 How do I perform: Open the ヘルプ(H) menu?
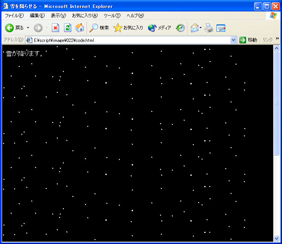click(135, 16)
